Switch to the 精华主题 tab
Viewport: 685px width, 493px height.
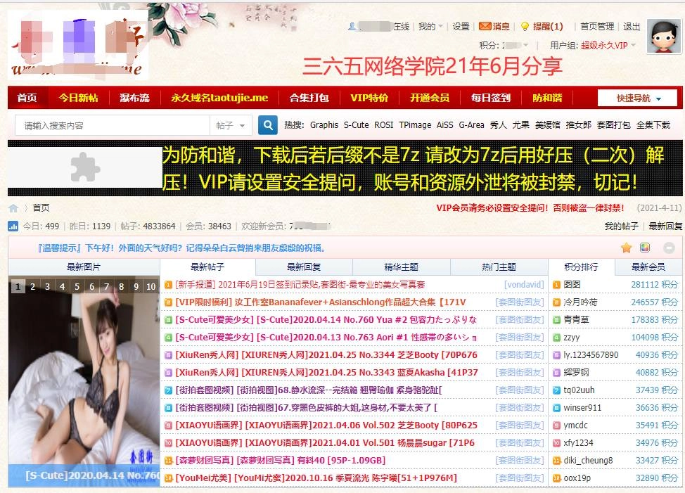401,267
